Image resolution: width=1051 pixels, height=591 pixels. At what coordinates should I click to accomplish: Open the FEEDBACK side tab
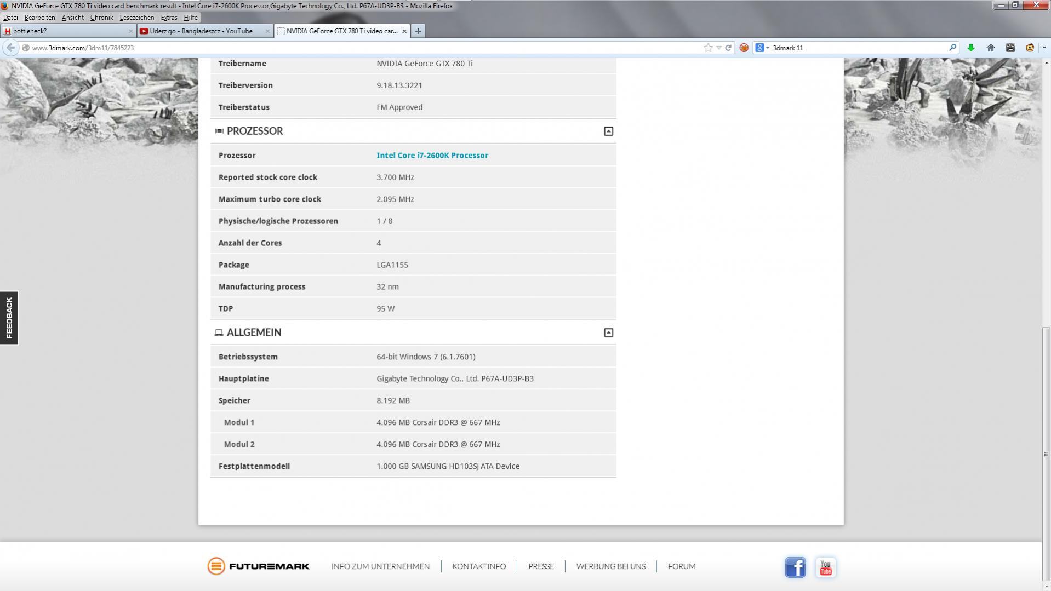[9, 318]
